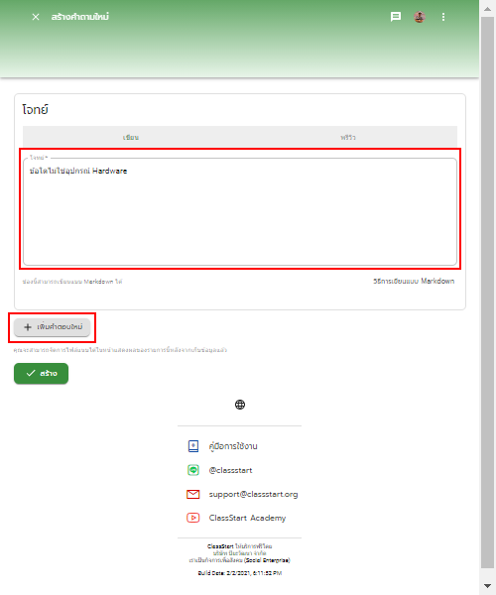Email support@classstart.org
The image size is (496, 595).
253,494
